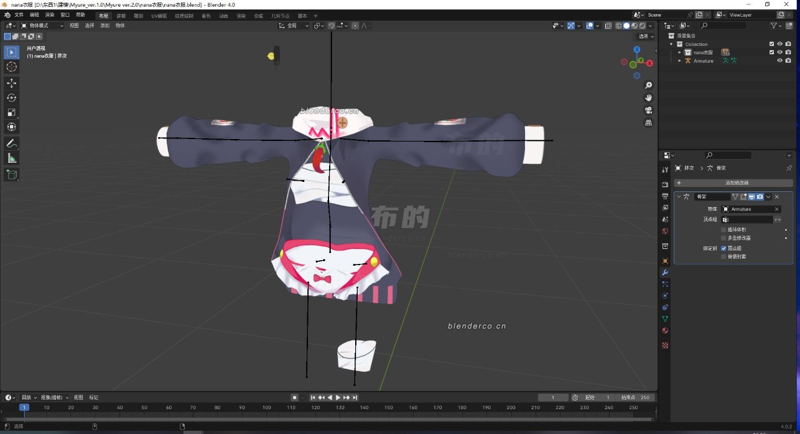Open the 回放 playback dropdown

29,397
